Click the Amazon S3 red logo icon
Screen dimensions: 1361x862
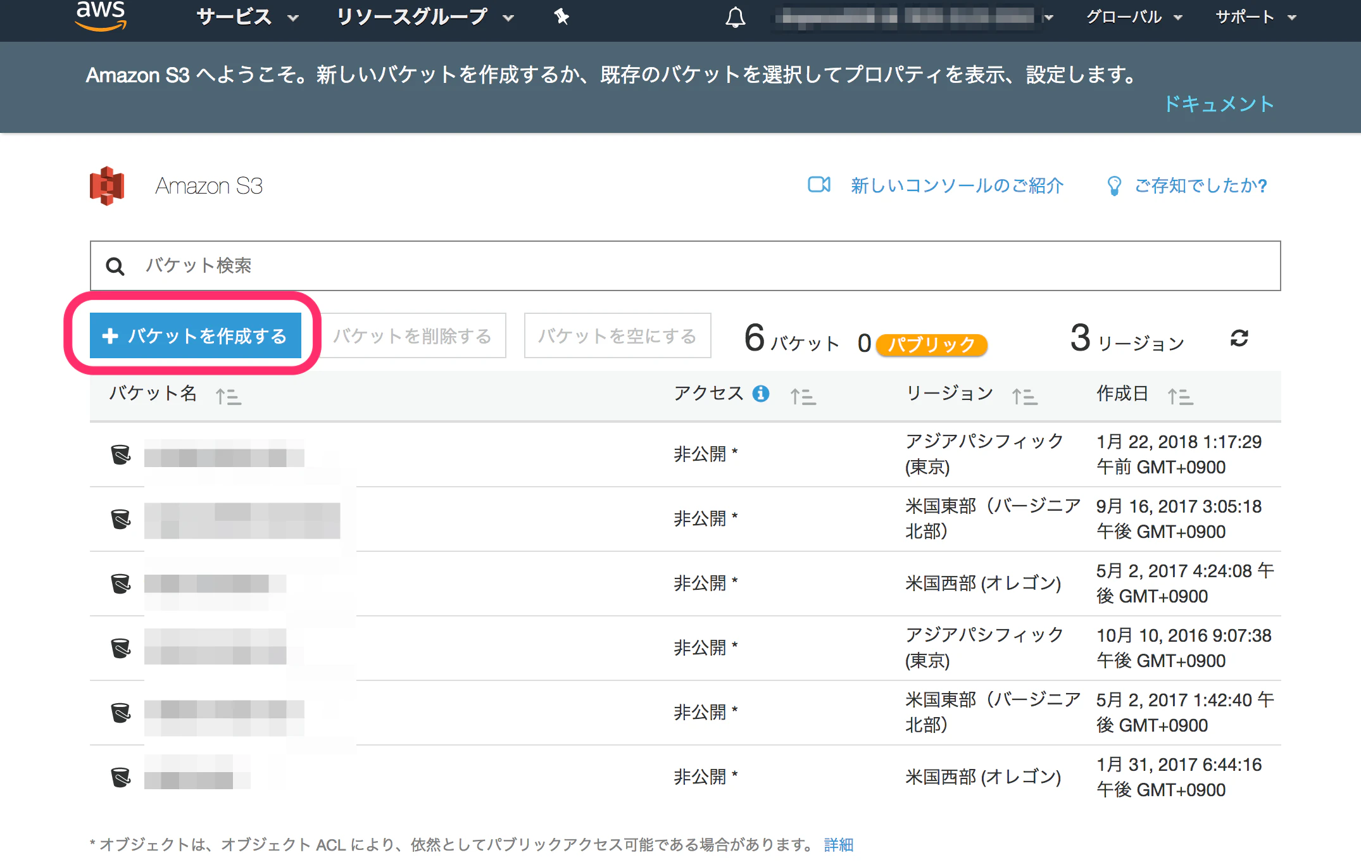point(107,186)
